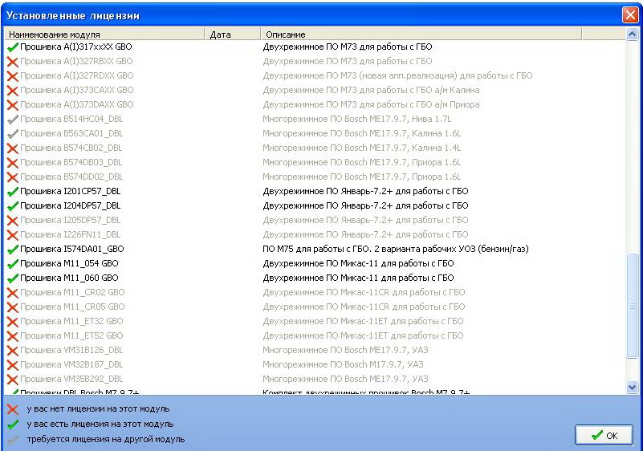Viewport: 643px width, 451px height.
Task: Click the red X icon beside Прошивка I205DP57_DBL
Action: 13,221
